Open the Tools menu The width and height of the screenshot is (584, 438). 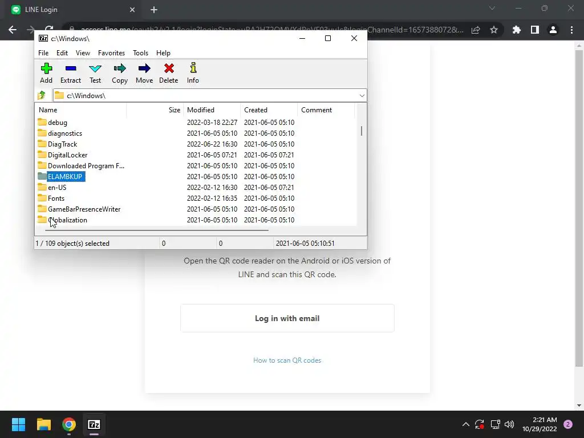tap(140, 53)
